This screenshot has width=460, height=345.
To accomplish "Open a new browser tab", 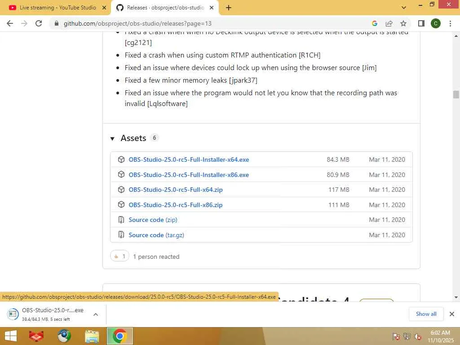I will [x=229, y=8].
